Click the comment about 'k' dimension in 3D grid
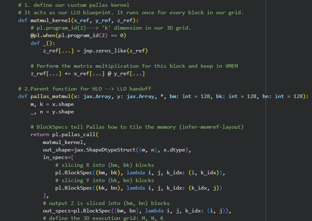The image size is (312, 221). (x=111, y=28)
